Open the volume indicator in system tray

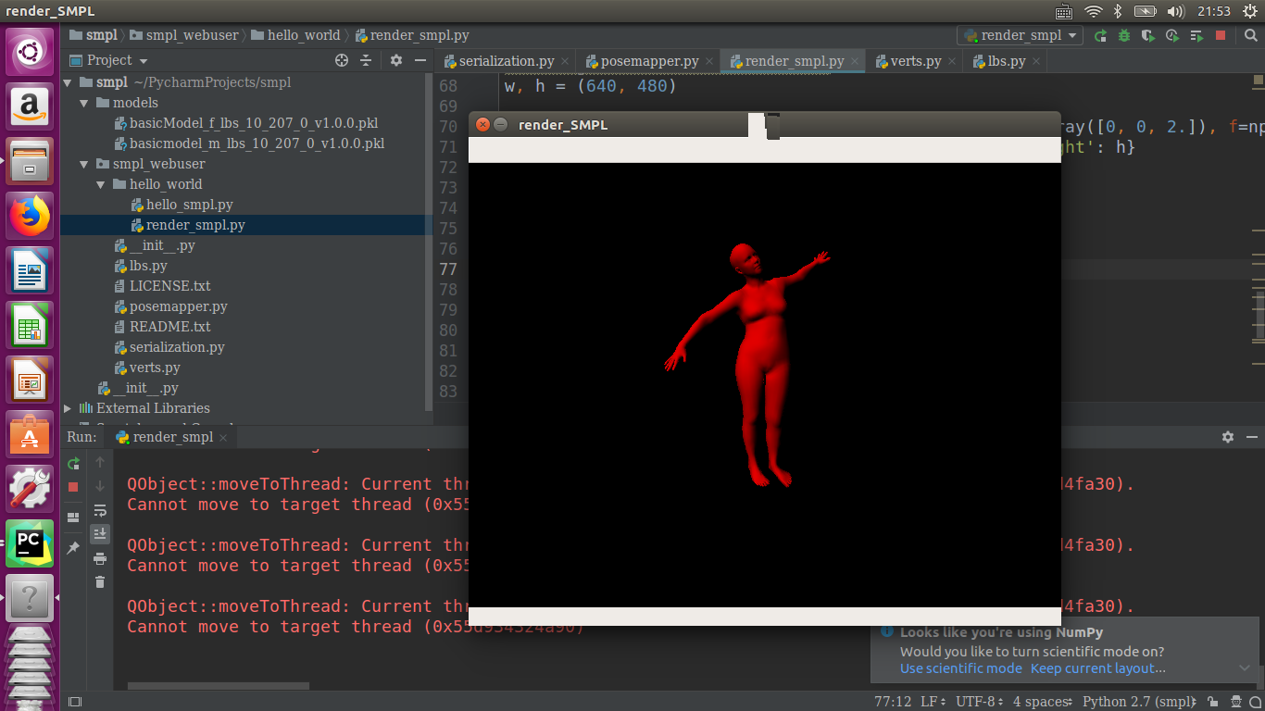pos(1177,11)
